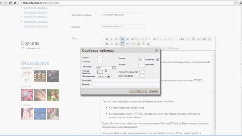Open the blue sky gallery thumbnail
This screenshot has width=242, height=136.
tap(40, 114)
